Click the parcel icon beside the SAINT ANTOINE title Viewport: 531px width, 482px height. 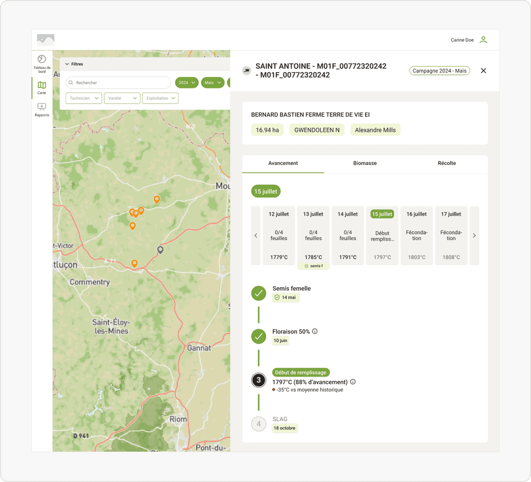click(x=247, y=70)
